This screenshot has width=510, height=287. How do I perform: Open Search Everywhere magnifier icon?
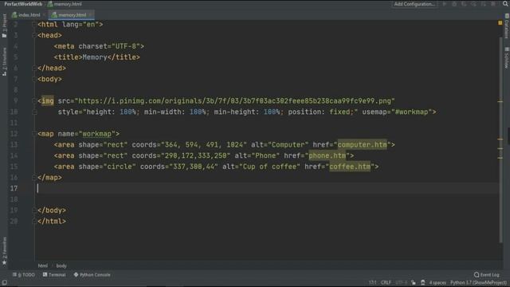click(x=505, y=4)
